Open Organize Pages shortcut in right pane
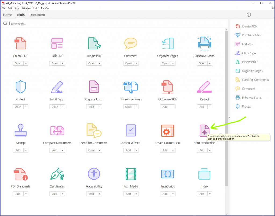Screen dimensions: 275x216 (x=249, y=71)
